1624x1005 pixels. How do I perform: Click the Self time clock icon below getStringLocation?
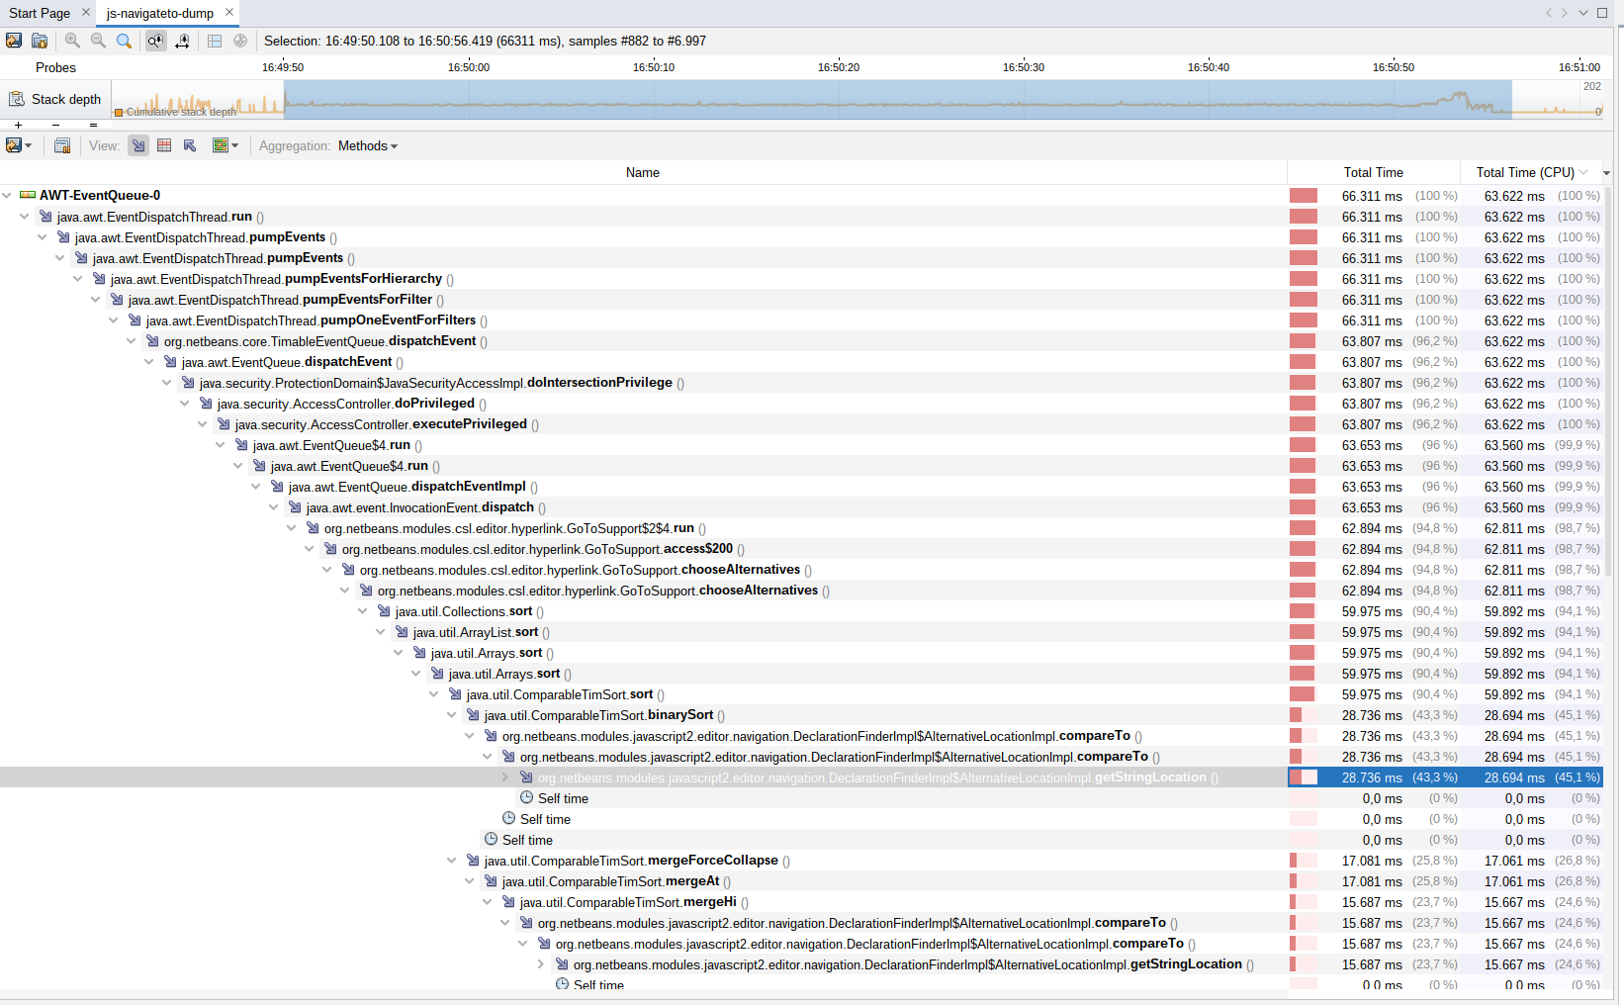click(x=526, y=797)
